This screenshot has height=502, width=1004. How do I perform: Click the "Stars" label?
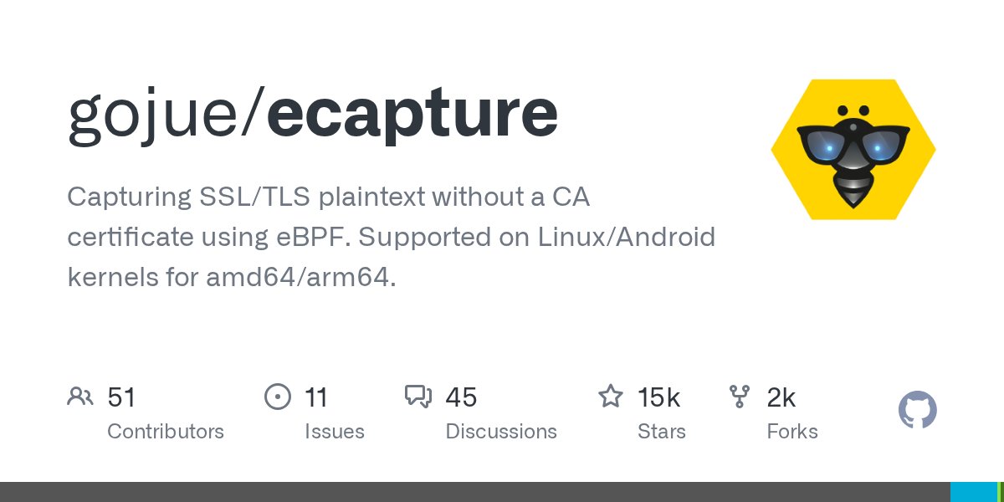(x=661, y=432)
